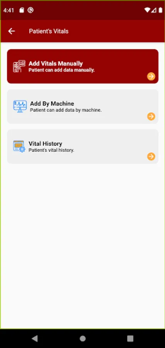Select the 'Add Vitals Manually' title text

tap(56, 64)
